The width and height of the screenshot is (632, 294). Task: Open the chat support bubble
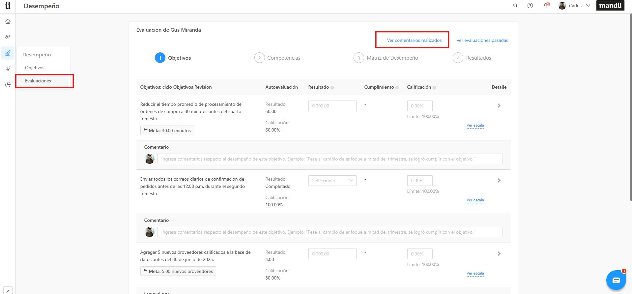(616, 280)
